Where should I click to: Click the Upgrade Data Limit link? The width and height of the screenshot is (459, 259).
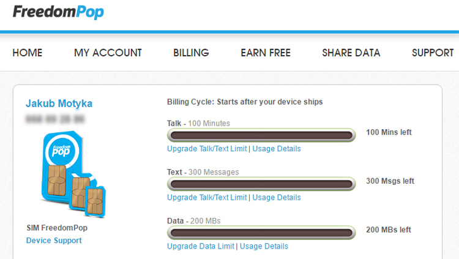(x=201, y=246)
